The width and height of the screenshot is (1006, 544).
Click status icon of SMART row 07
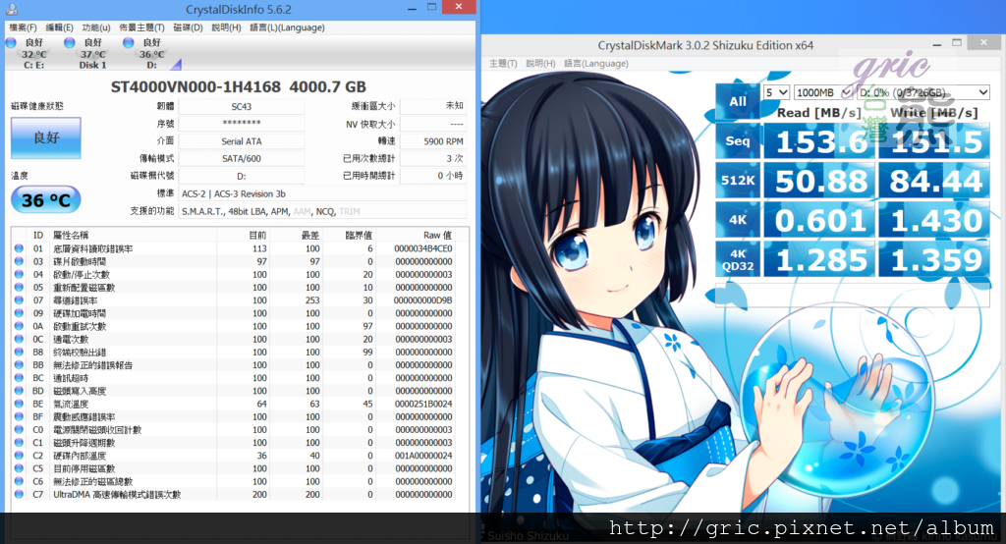[19, 300]
